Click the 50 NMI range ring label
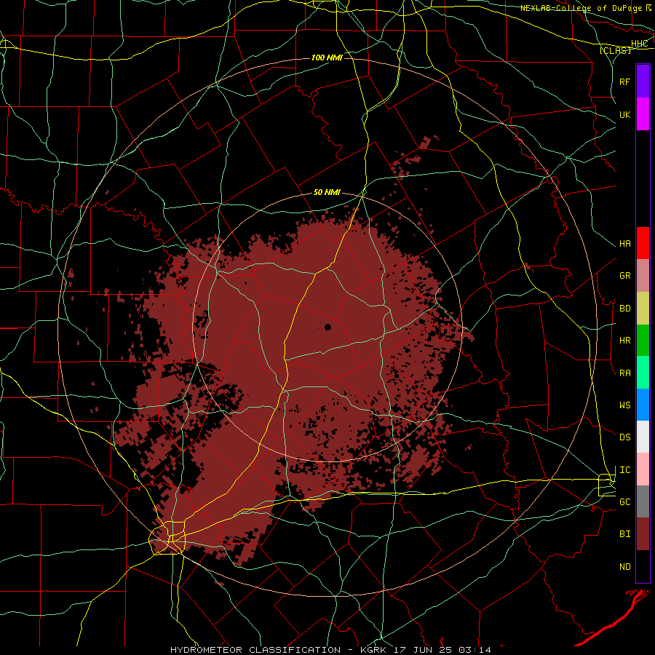This screenshot has height=655, width=655. pyautogui.click(x=327, y=192)
